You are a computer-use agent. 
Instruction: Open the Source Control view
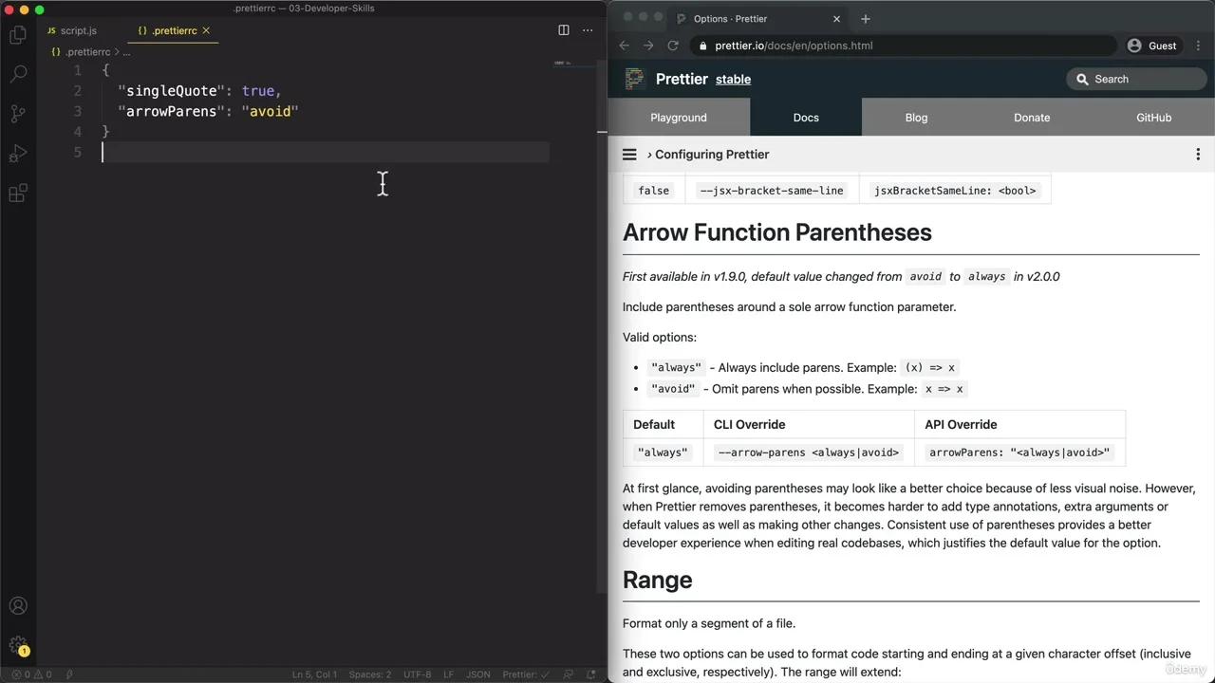point(18,114)
